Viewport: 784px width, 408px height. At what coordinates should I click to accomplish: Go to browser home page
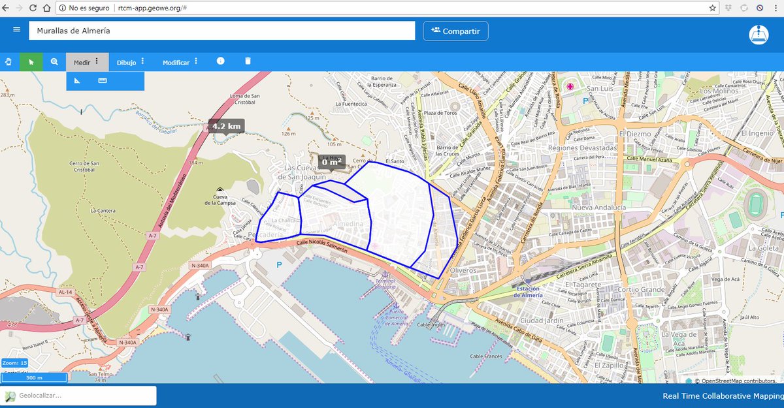click(x=48, y=8)
